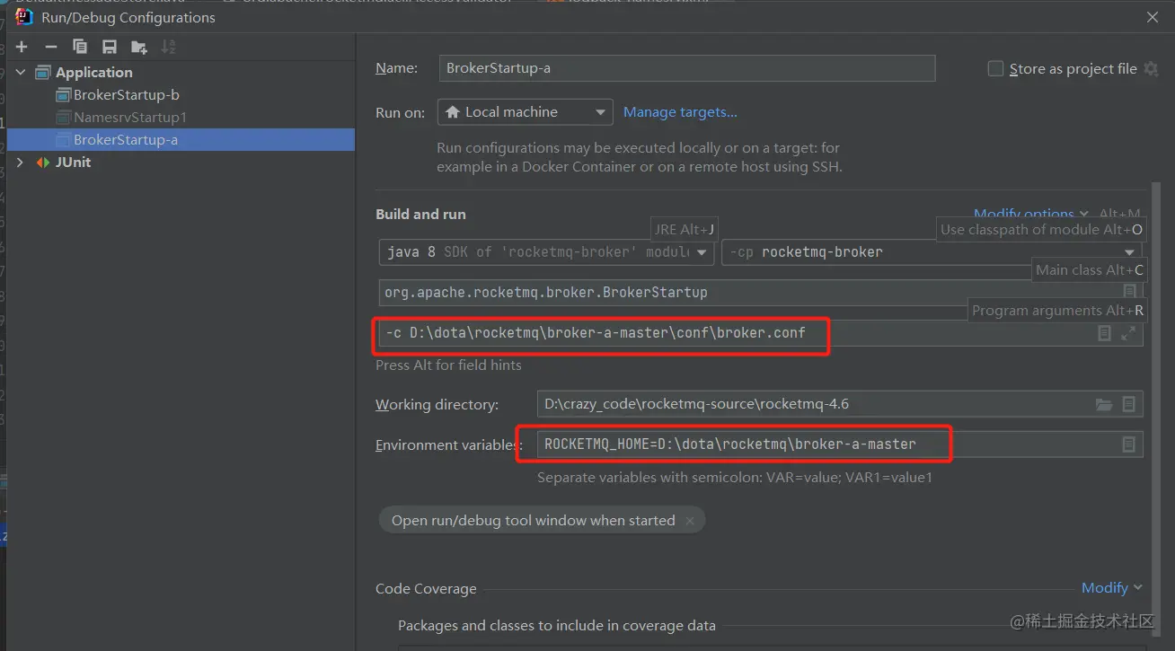
Task: Select the JUnit category label
Action: [x=74, y=163]
